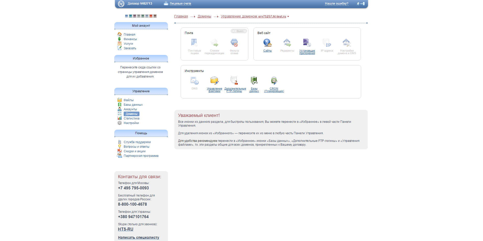Expand the domain dropdown arrow in the breadcrumb
This screenshot has width=483, height=241.
pos(288,17)
